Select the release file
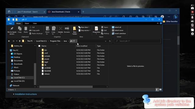195x109 pixels. pos(47,74)
